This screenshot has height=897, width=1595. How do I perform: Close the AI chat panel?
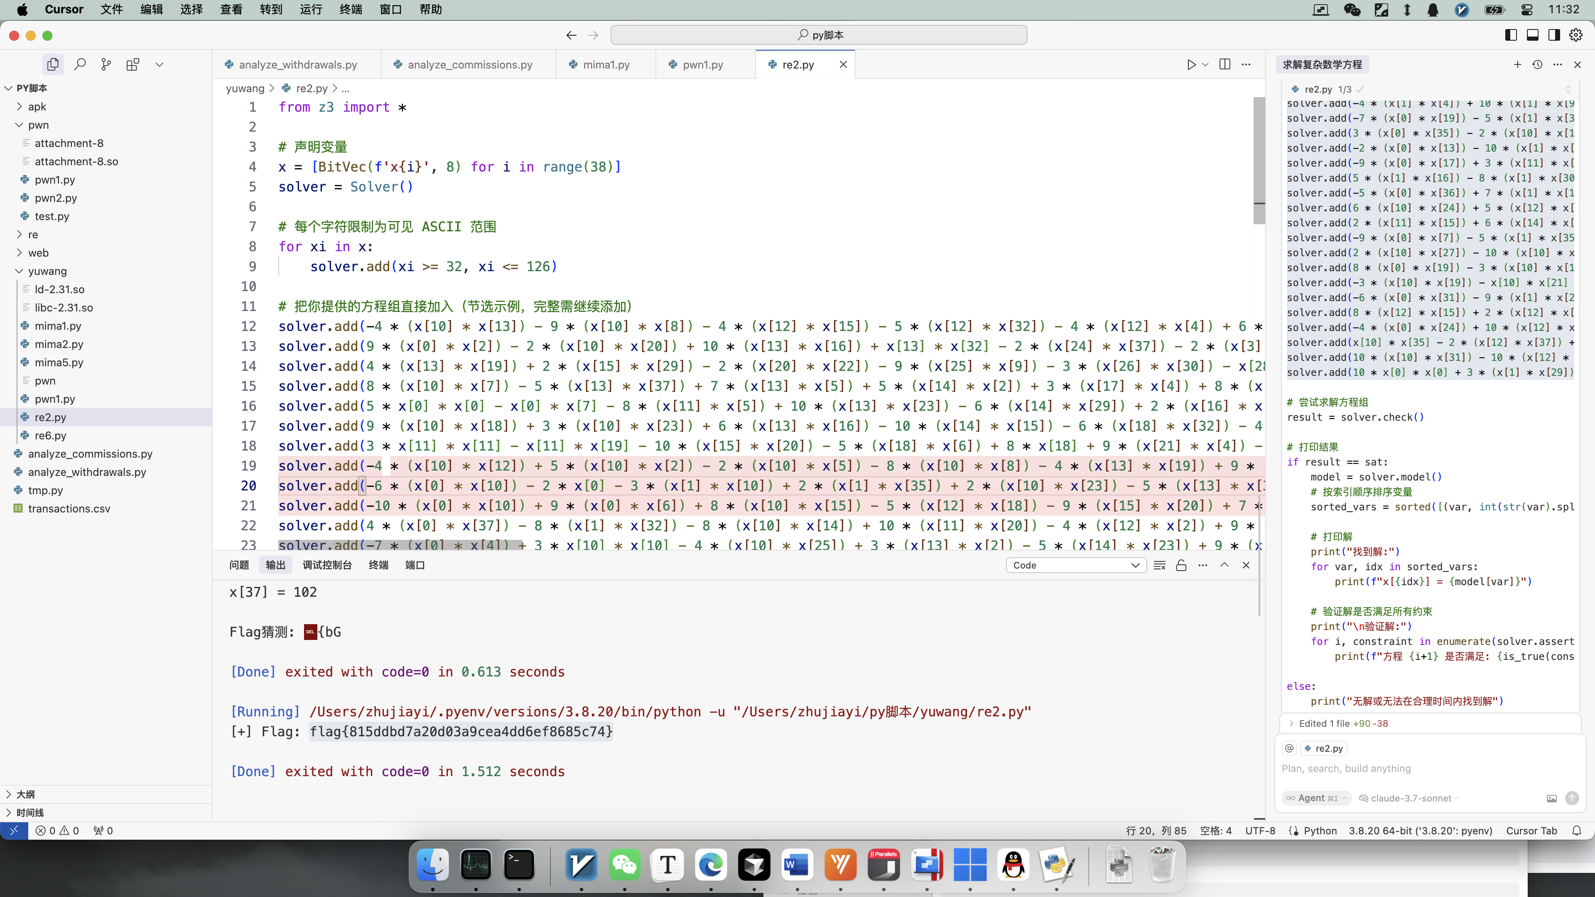coord(1578,64)
